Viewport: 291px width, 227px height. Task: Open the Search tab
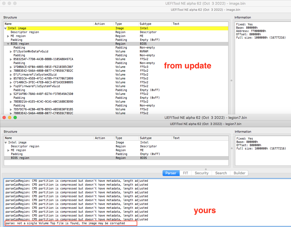[x=221, y=173]
